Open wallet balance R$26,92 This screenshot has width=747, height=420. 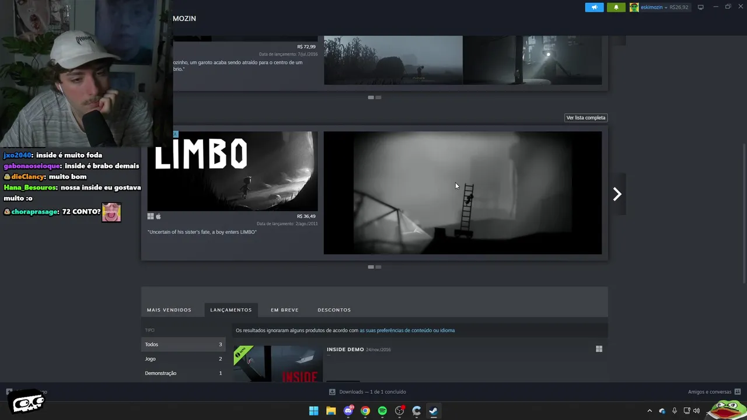(x=679, y=8)
